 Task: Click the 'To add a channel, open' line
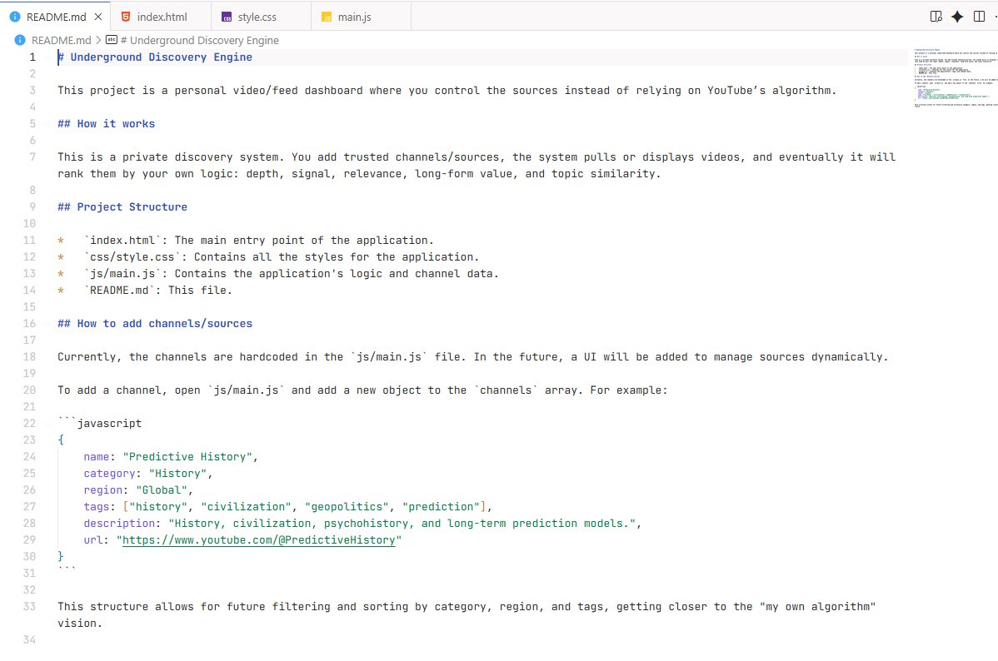pos(362,390)
